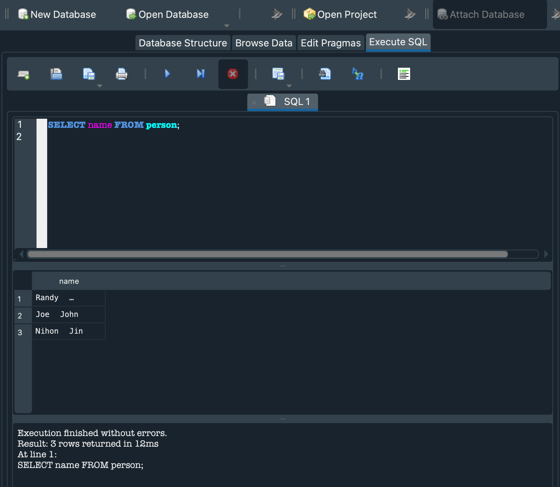Click the comment/format SQL lines icon
This screenshot has width=560, height=487.
[x=404, y=74]
